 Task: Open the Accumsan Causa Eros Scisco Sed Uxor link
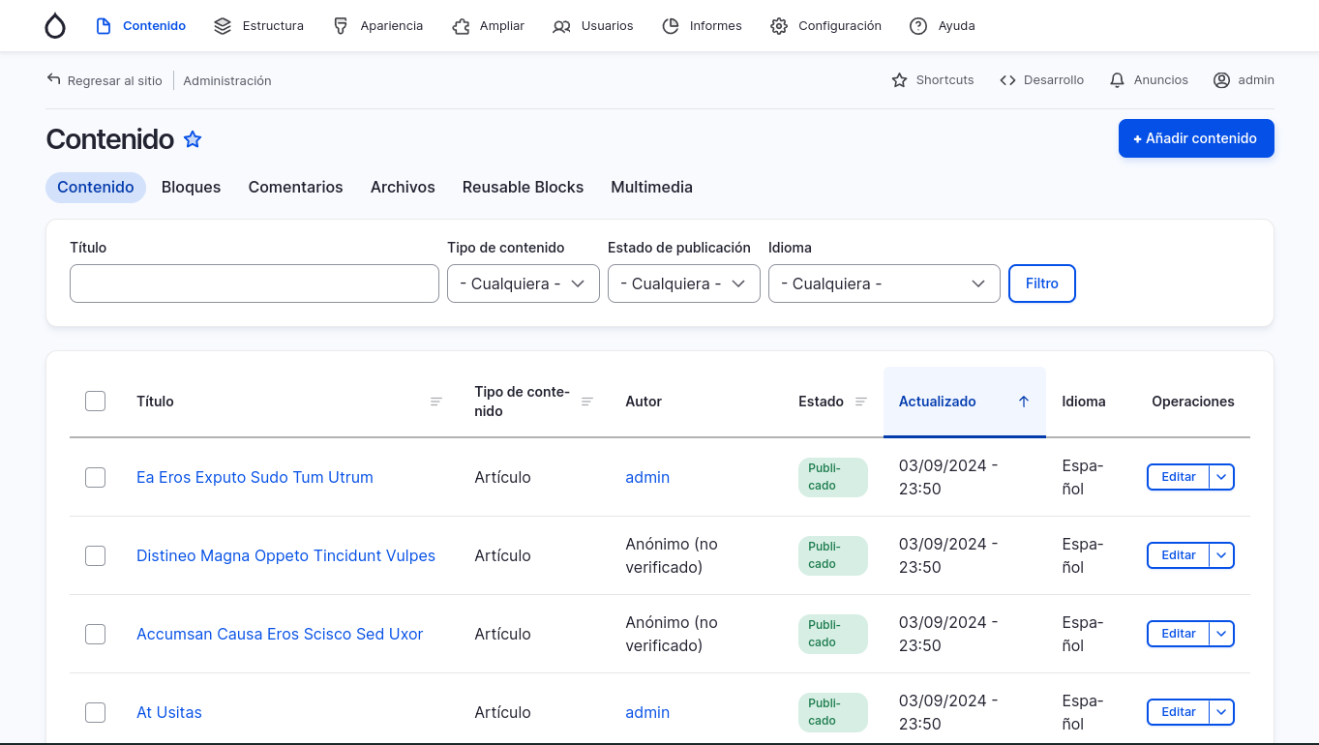[280, 634]
